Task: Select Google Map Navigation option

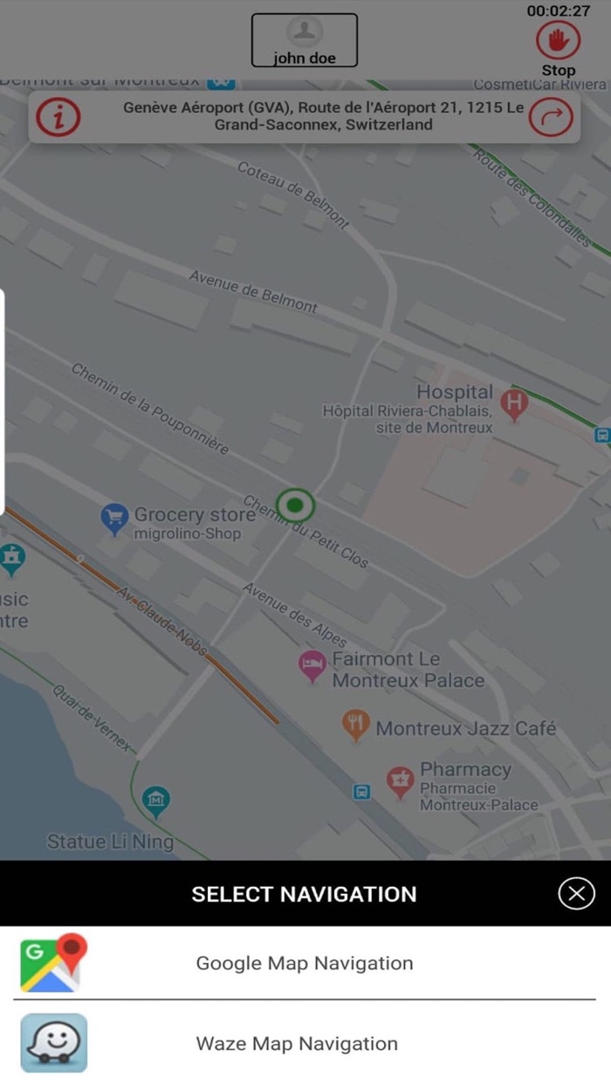Action: (305, 963)
